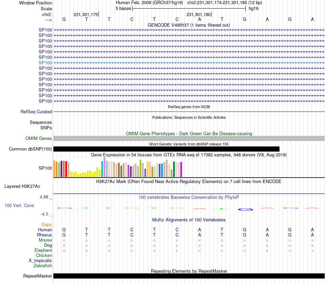Open the Repeating Elements by RepeatMasker title
Screen dimensions: 325x284
(x=189, y=271)
